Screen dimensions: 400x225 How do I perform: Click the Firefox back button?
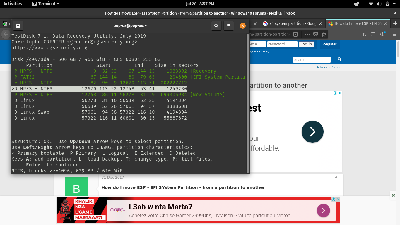[5, 34]
